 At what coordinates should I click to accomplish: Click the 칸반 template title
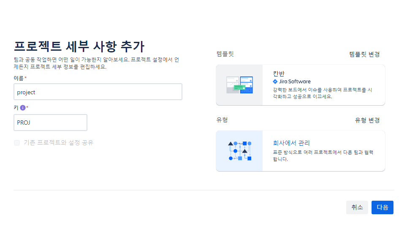pyautogui.click(x=279, y=74)
